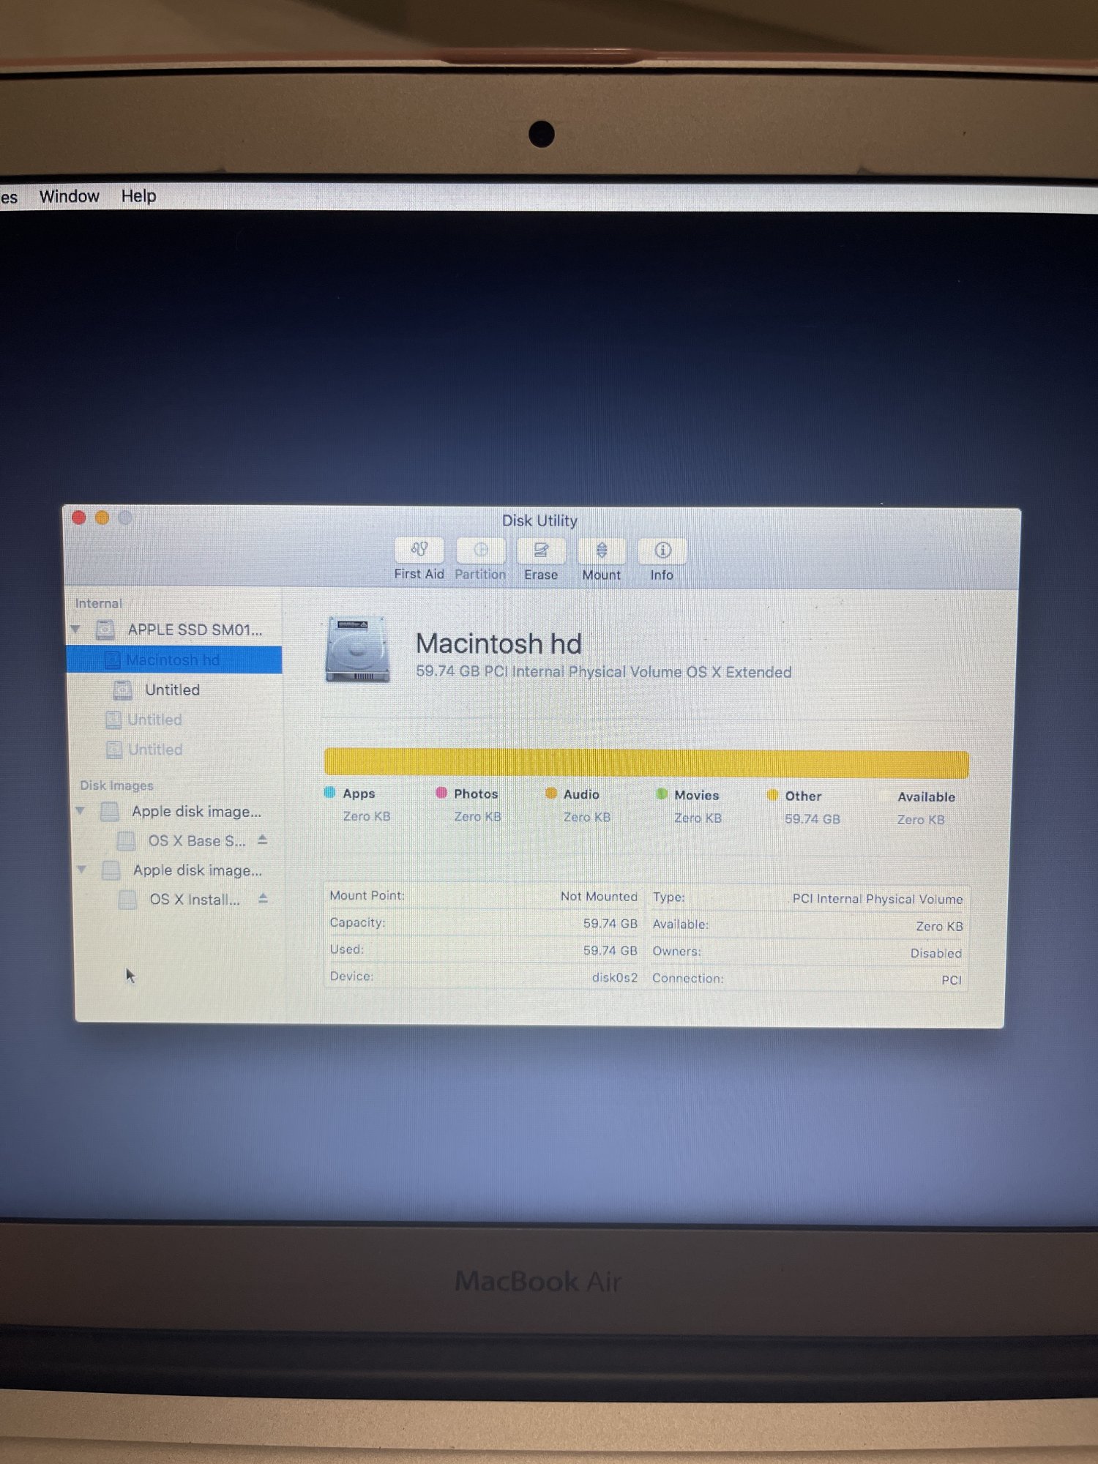Click the Connection PCI value

coord(952,980)
